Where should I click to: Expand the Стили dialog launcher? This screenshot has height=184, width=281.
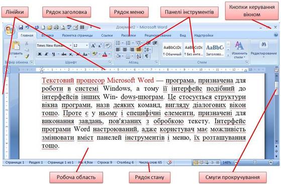point(247,62)
